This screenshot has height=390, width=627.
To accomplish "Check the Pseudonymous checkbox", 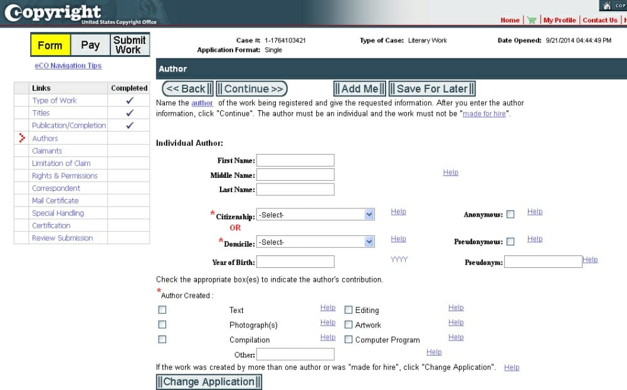I will click(x=510, y=242).
